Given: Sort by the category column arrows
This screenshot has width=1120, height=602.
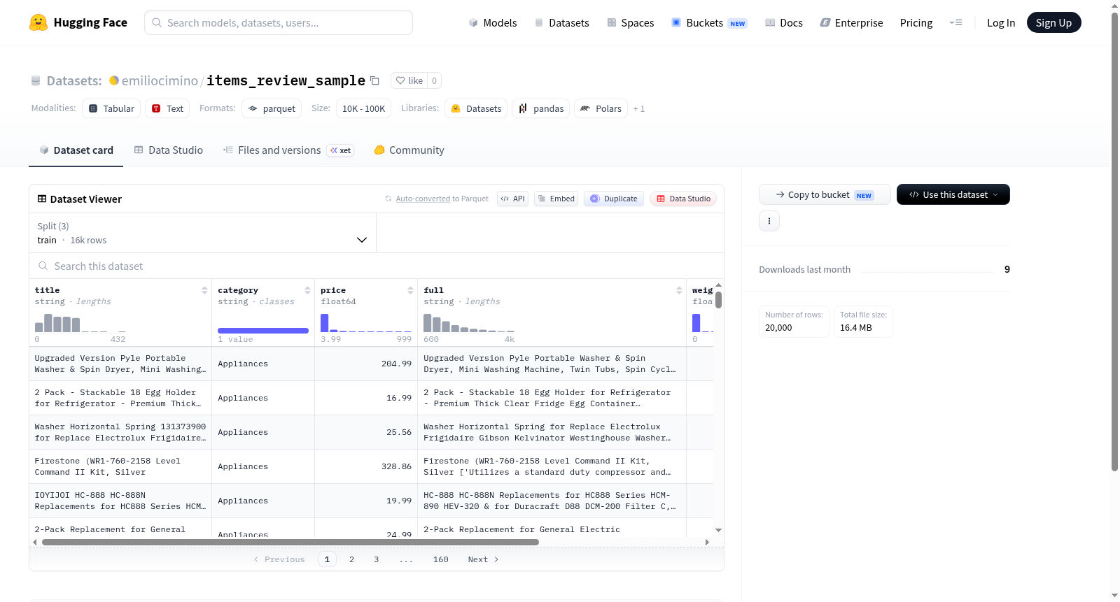Looking at the screenshot, I should tap(307, 290).
